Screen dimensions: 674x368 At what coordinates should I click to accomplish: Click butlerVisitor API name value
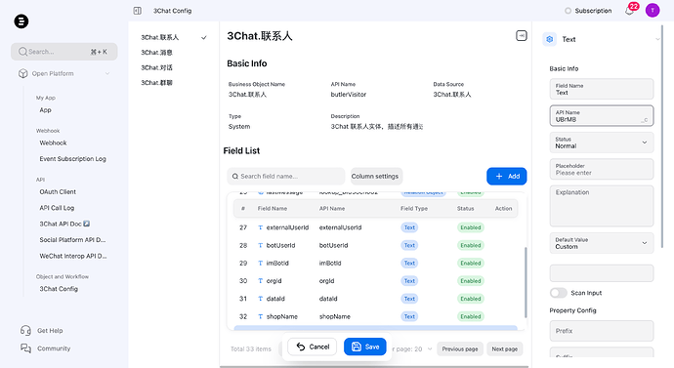(348, 95)
